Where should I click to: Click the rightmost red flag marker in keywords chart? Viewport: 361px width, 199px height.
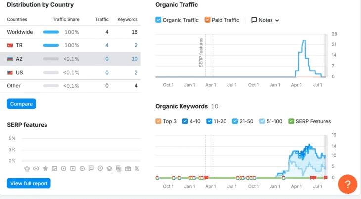(325, 177)
